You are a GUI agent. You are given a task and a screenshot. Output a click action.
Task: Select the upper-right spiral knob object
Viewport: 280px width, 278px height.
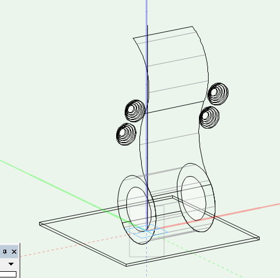(218, 94)
